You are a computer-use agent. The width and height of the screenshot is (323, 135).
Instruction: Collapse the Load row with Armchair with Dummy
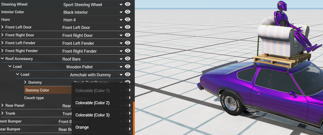point(18,74)
